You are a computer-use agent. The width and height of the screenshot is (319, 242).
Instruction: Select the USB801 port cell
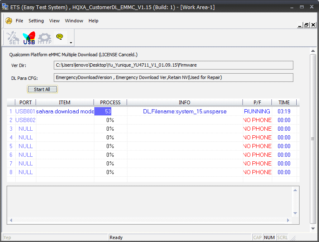[25, 111]
